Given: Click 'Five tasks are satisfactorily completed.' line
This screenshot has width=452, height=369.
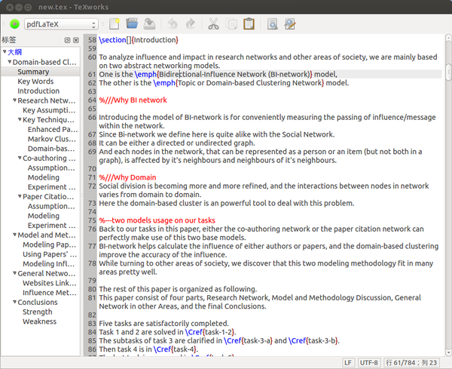Looking at the screenshot, I should tap(163, 324).
